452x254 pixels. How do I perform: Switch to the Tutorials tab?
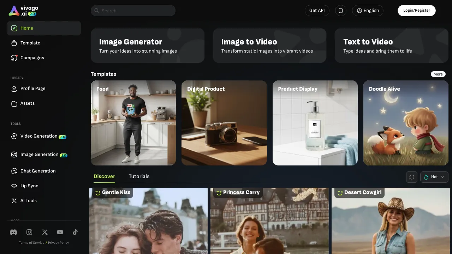[139, 176]
